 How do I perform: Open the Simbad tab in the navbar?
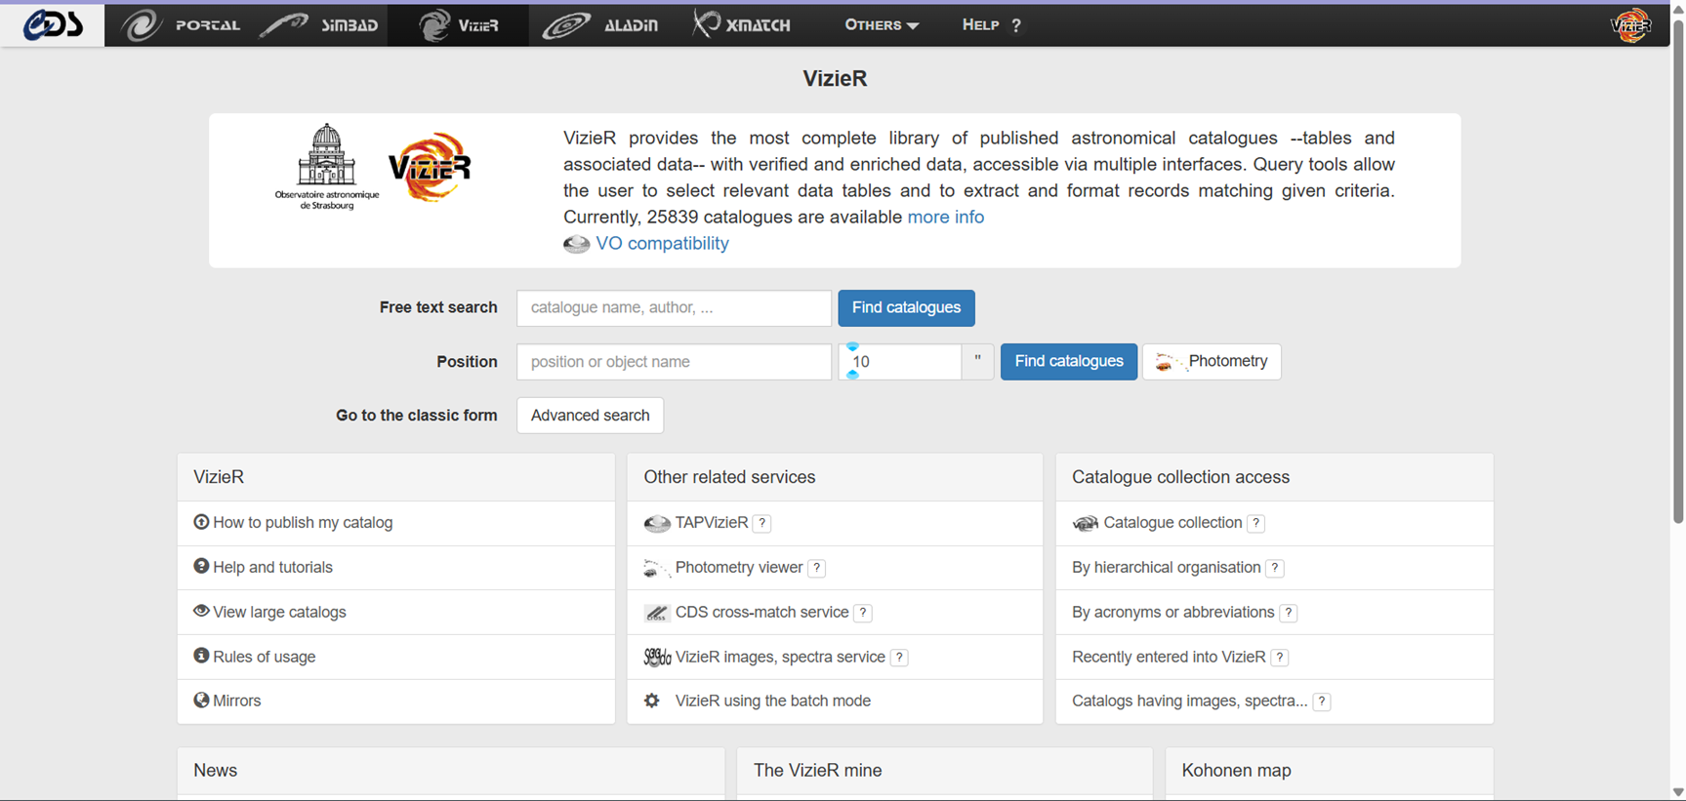320,25
